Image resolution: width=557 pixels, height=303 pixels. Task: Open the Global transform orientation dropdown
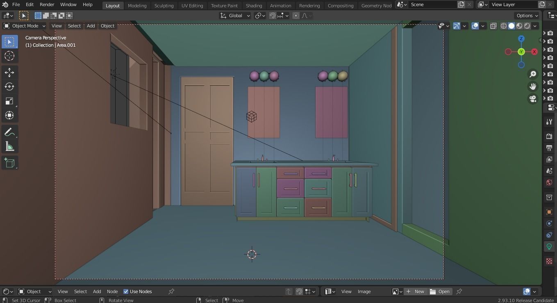click(235, 16)
